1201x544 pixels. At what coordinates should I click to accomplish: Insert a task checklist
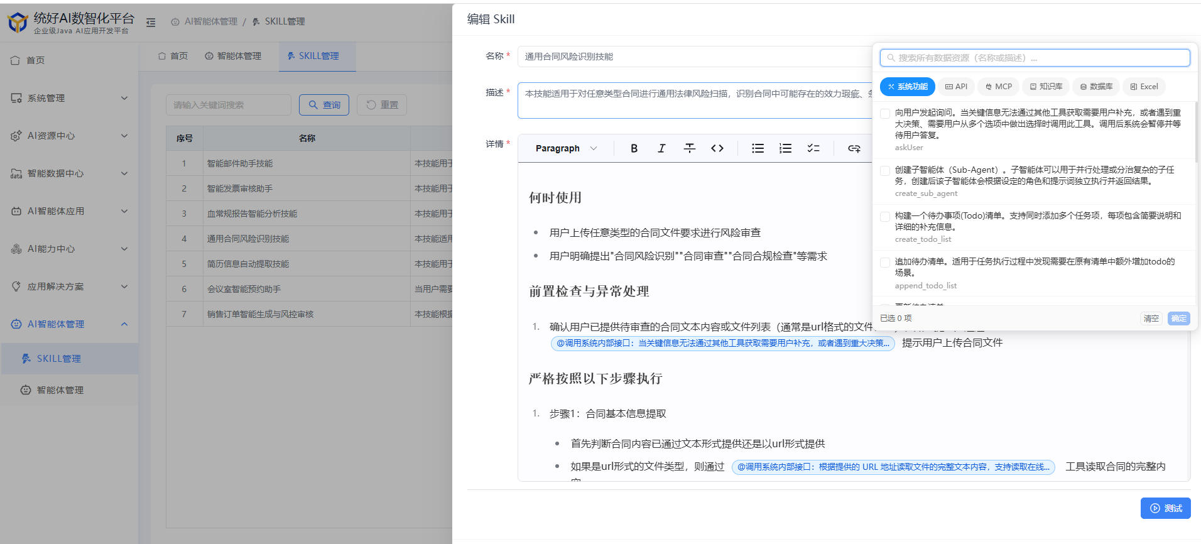click(x=813, y=148)
